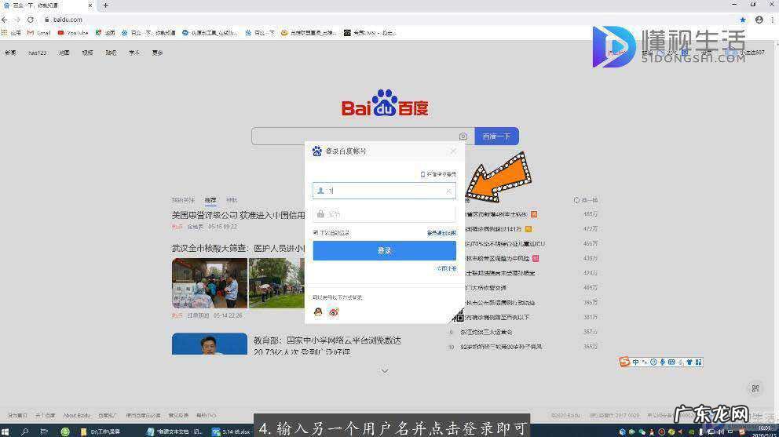Clear the username field with the X icon
This screenshot has height=437, width=779.
(448, 191)
